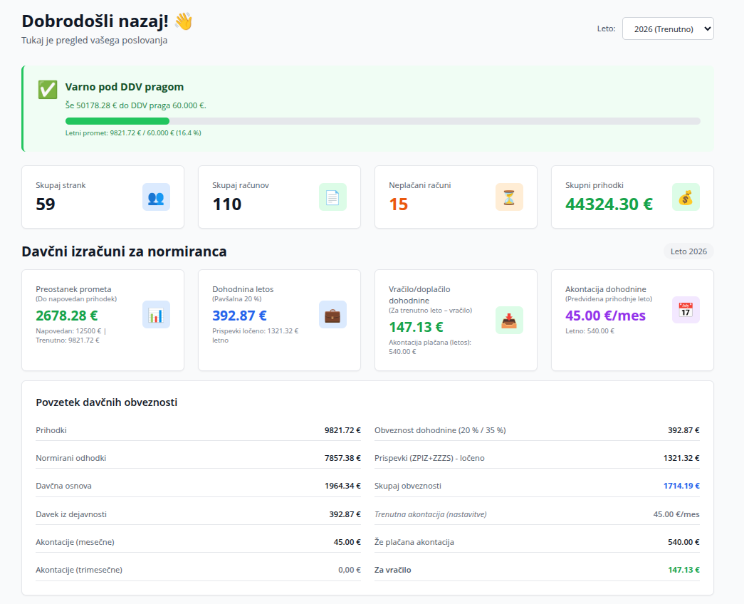Click the Preostanek prometa amount 2678.28 €
744x604 pixels.
pyautogui.click(x=67, y=316)
